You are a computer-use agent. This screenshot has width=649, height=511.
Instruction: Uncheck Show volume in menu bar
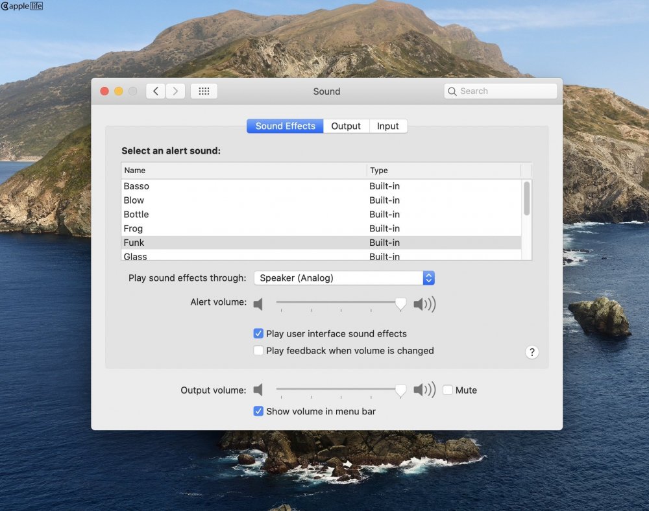point(258,411)
